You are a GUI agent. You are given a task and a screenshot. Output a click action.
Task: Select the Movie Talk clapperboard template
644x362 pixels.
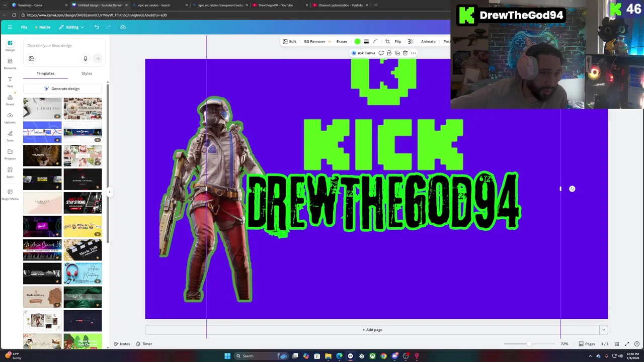click(x=83, y=250)
